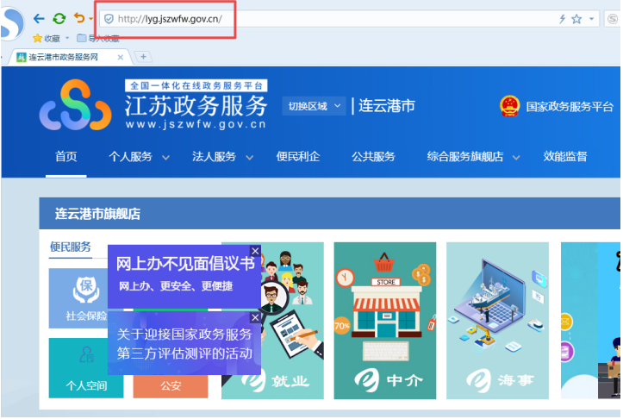Viewport: 623px width, 419px height.
Task: Expand the chevron beside 综合服务旗舰店
Action: click(x=516, y=158)
